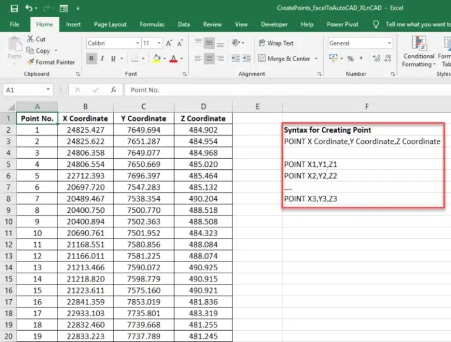
Task: Select Align Left icon
Action: [198, 58]
